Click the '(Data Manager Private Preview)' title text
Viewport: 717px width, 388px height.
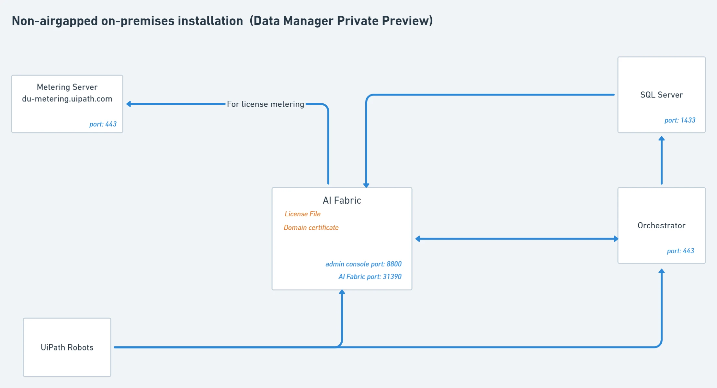point(341,21)
